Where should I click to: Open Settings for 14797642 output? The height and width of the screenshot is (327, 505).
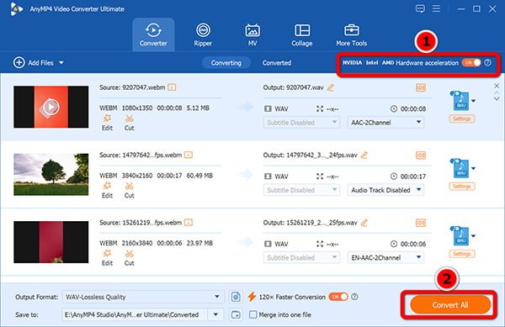tap(462, 186)
